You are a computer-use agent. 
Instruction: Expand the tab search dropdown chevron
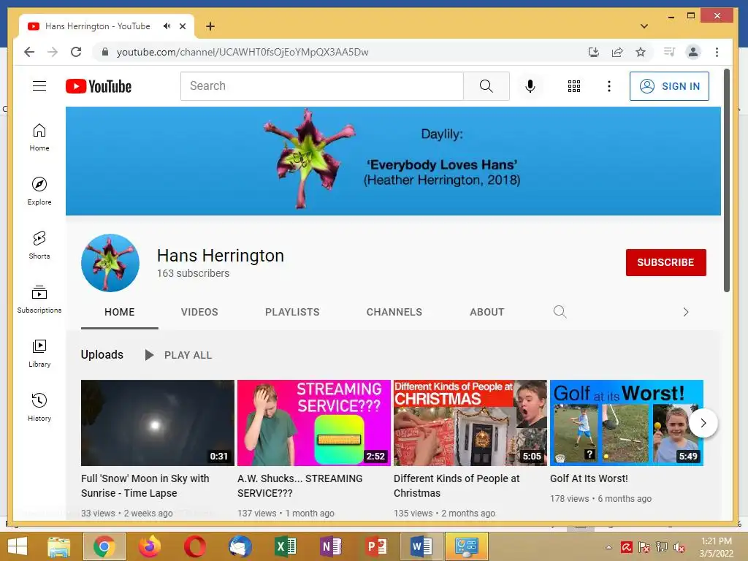(x=644, y=26)
